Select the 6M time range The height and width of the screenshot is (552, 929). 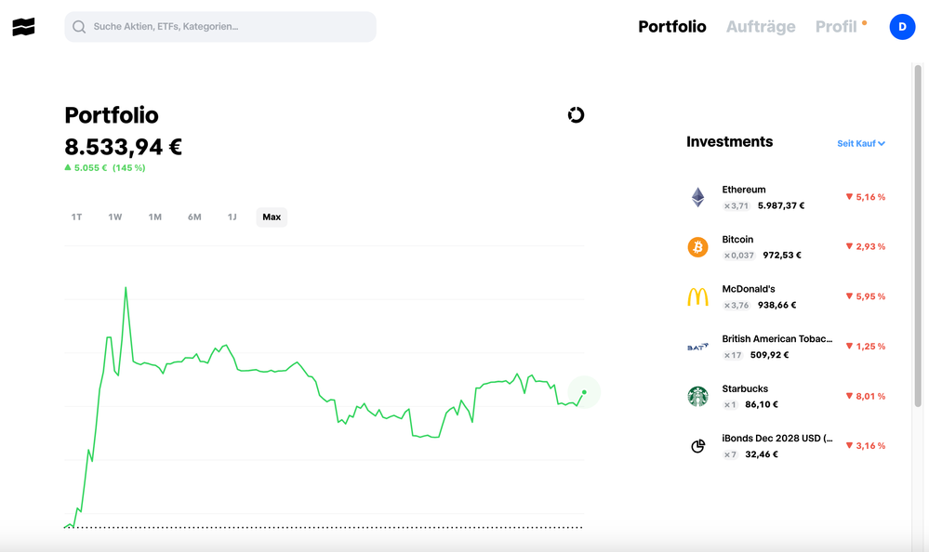coord(194,217)
